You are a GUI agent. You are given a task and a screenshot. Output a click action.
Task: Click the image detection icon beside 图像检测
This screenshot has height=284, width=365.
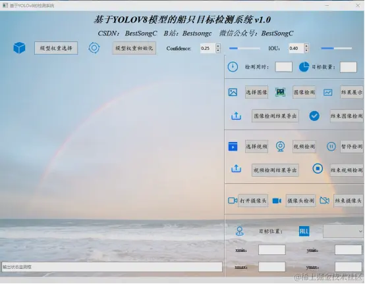(x=280, y=92)
